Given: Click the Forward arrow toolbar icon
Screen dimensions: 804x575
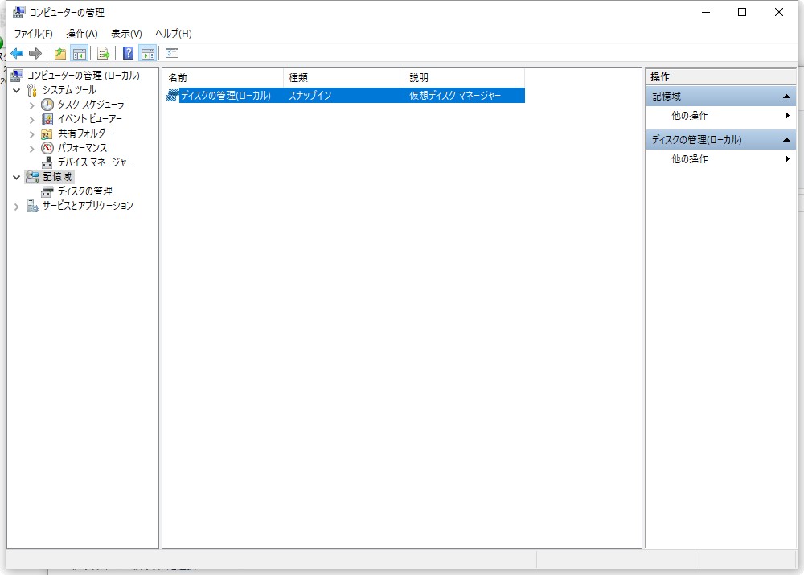Looking at the screenshot, I should tap(35, 53).
